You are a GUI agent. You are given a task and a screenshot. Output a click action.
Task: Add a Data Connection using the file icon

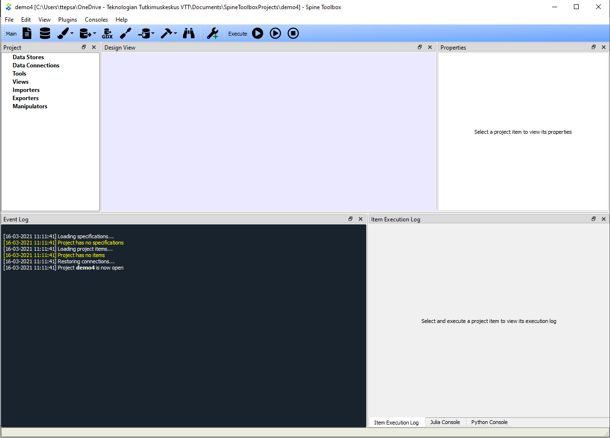click(26, 33)
